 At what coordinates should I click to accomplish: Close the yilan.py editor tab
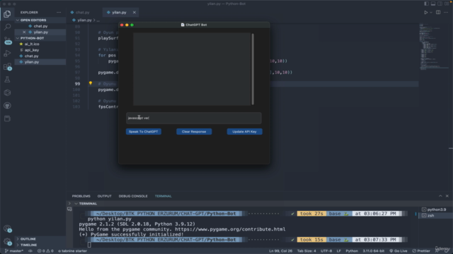point(134,13)
